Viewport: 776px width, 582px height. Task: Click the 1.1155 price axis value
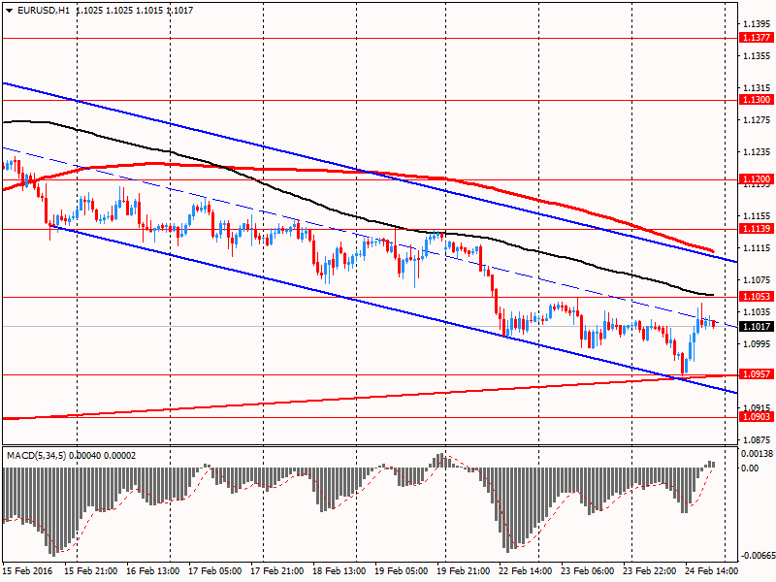pos(757,216)
